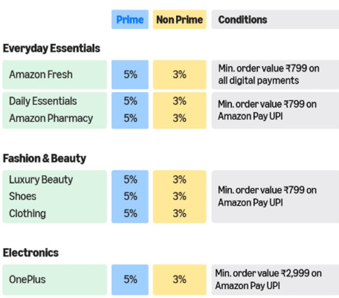Click Amazon Fresh Non Prime 3% cell
Viewport: 339px width, 298px height.
point(179,75)
